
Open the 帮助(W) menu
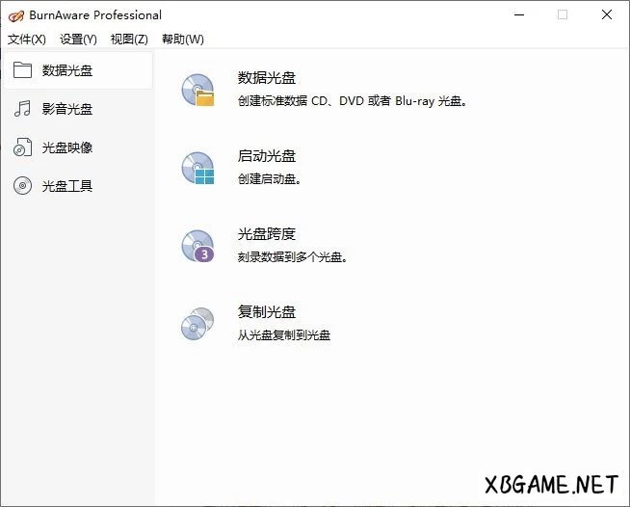[183, 40]
